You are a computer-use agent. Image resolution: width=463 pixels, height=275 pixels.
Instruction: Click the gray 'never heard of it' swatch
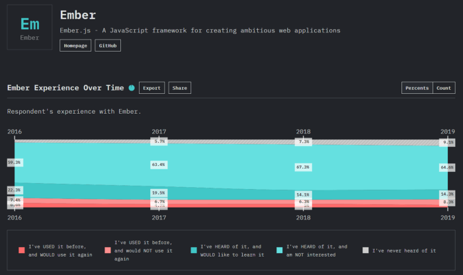366,251
